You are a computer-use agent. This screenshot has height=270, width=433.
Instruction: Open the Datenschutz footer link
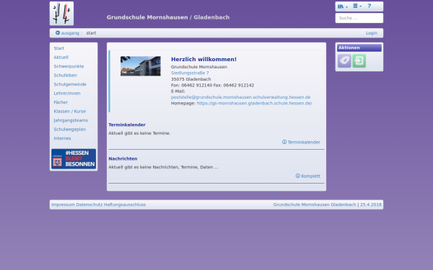(89, 204)
